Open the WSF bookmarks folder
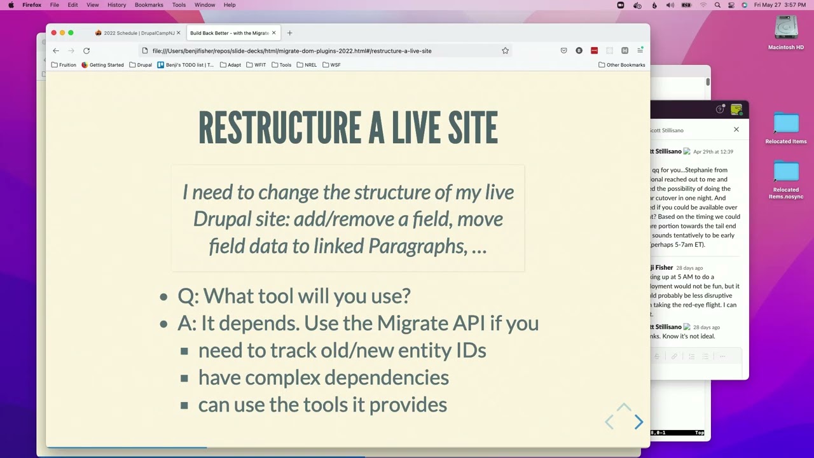 [x=331, y=65]
